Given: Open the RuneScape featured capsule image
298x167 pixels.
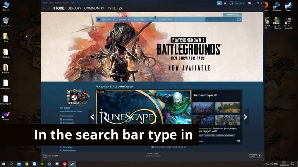Looking at the screenshot, I should point(144,107).
